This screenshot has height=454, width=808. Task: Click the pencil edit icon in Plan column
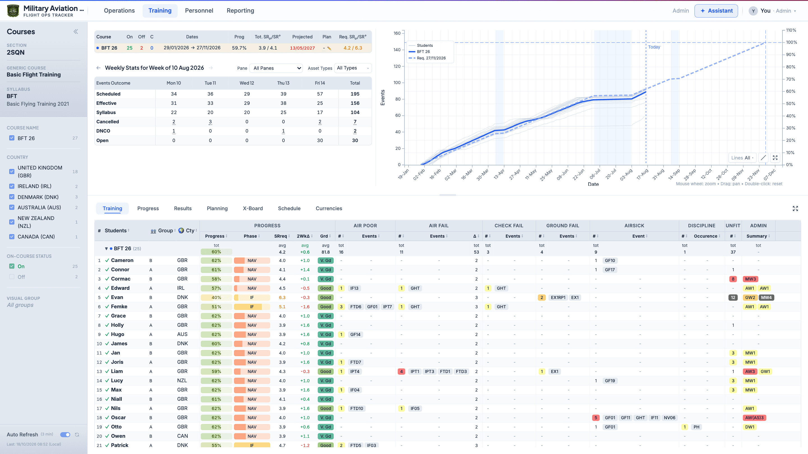(x=329, y=48)
